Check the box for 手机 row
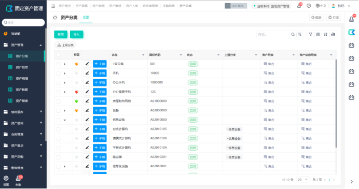Viewport: 359px width, 189px height. click(x=59, y=74)
